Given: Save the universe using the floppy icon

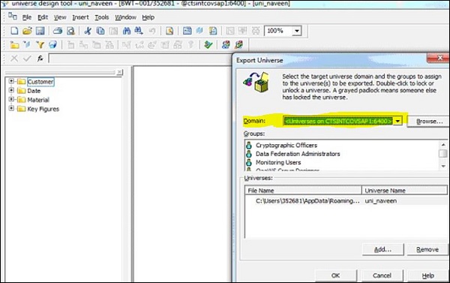Looking at the screenshot, I should click(40, 31).
